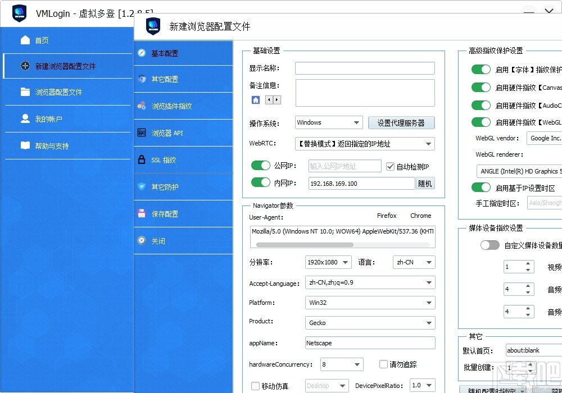The image size is (562, 393).
Task: Switch to the Chrome user-agent tab
Action: [421, 216]
